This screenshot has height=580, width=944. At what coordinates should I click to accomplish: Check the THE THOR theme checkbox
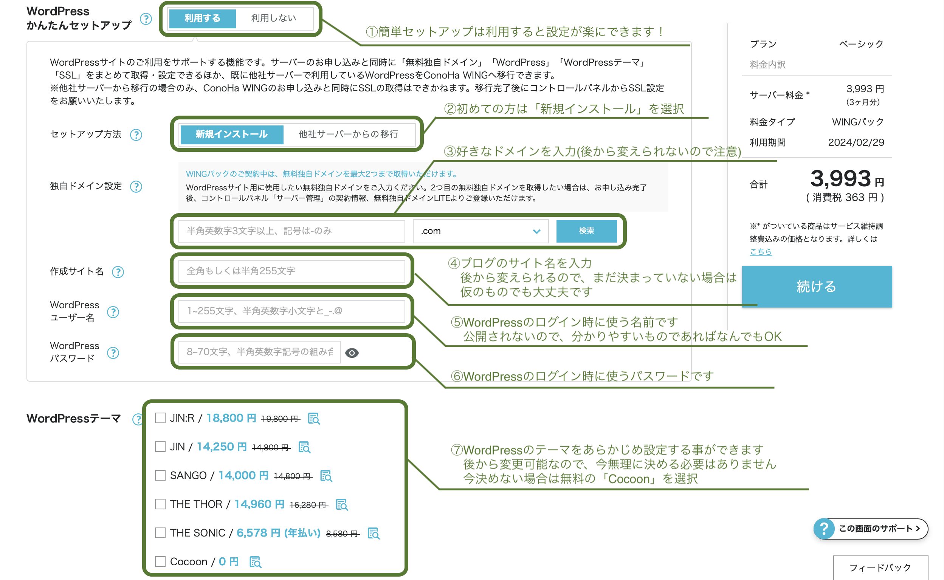pos(160,504)
